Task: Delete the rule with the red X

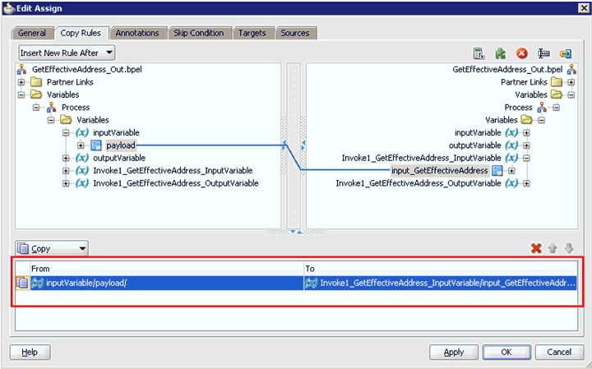Action: 536,248
